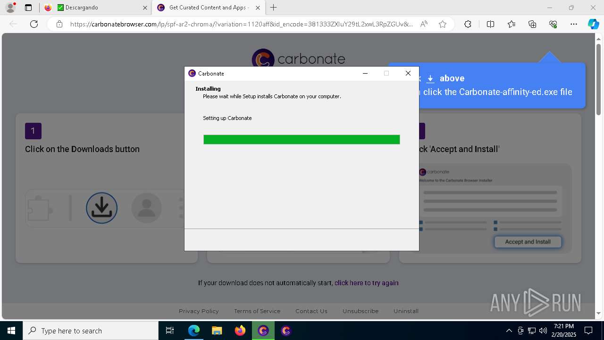Image resolution: width=604 pixels, height=340 pixels.
Task: Open the Windows Start menu
Action: pos(11,331)
